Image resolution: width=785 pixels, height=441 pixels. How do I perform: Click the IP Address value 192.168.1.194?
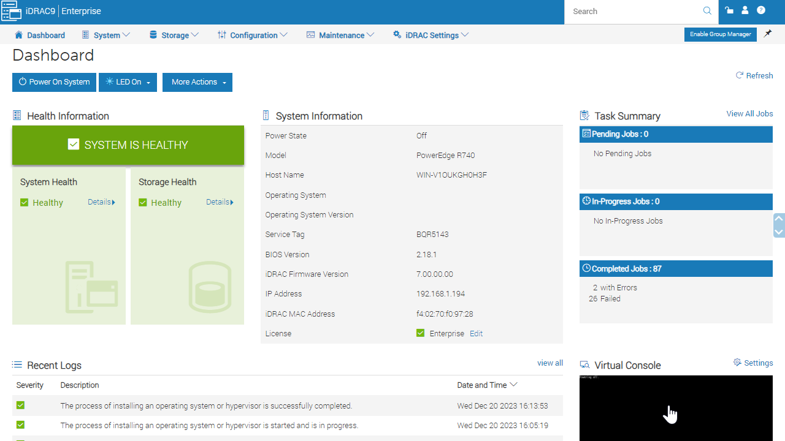click(441, 294)
